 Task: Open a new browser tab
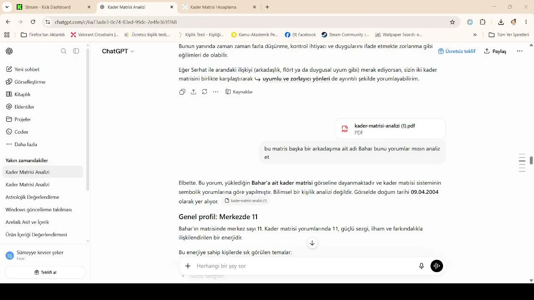pyautogui.click(x=267, y=7)
